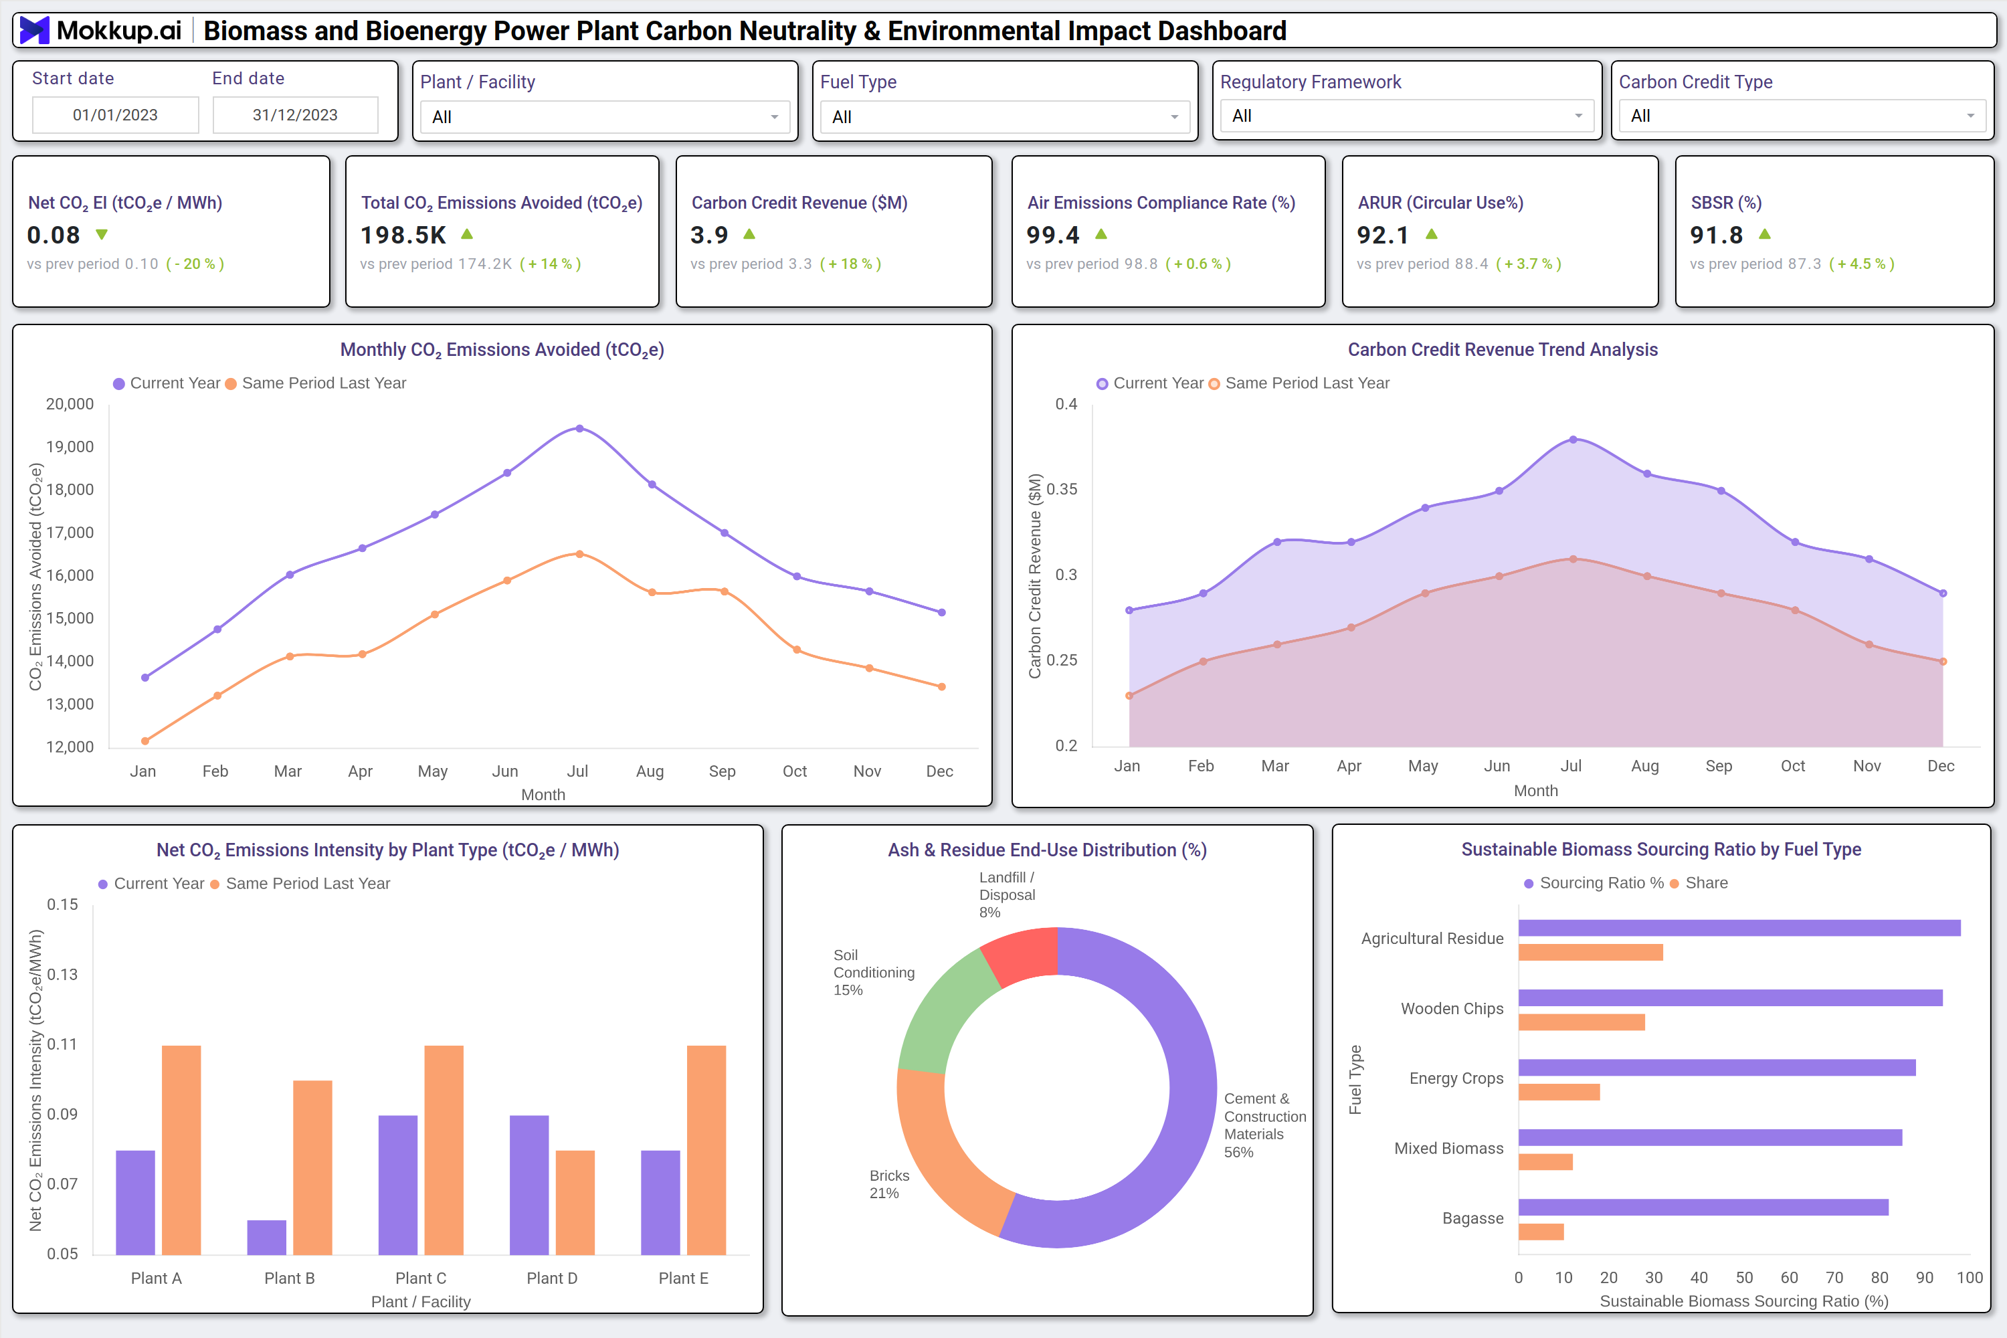Click Plant B Same Period Last Year orange bar

coord(312,1167)
